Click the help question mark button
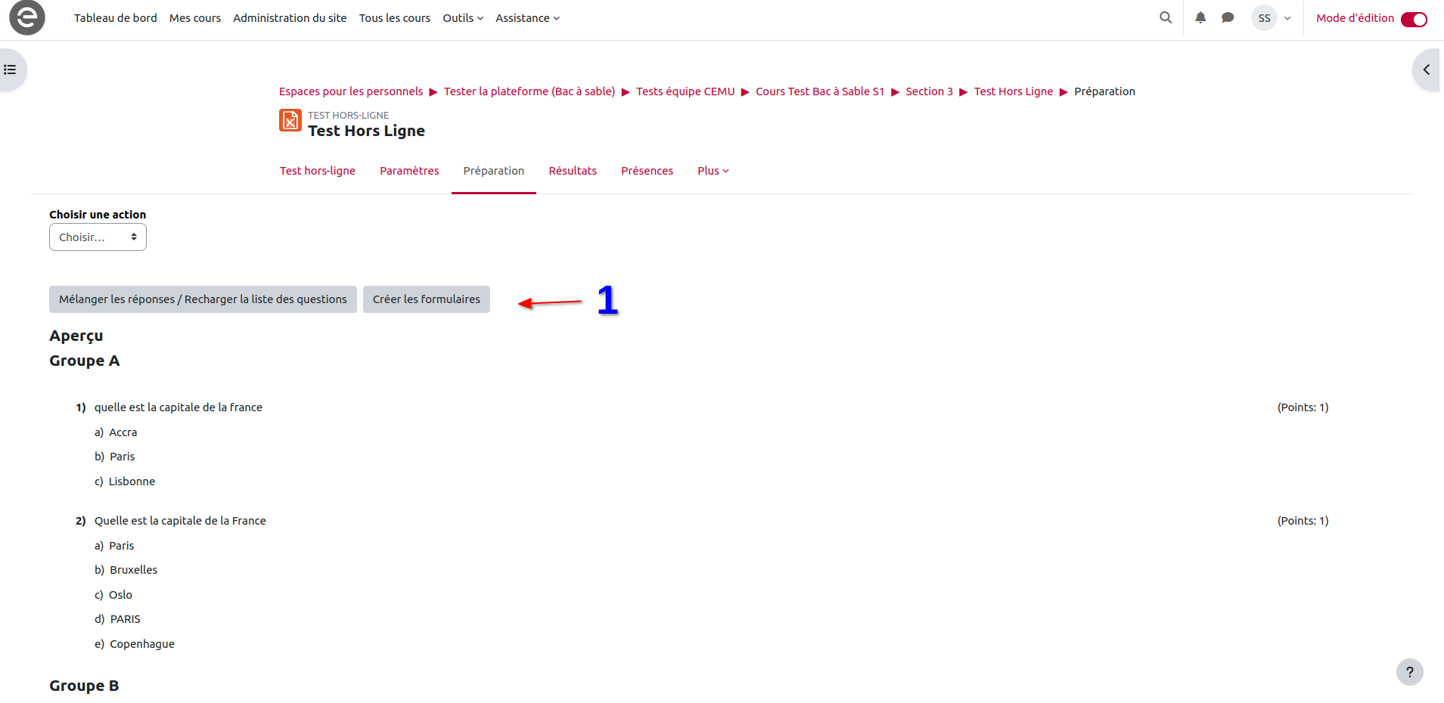1444x703 pixels. coord(1409,672)
